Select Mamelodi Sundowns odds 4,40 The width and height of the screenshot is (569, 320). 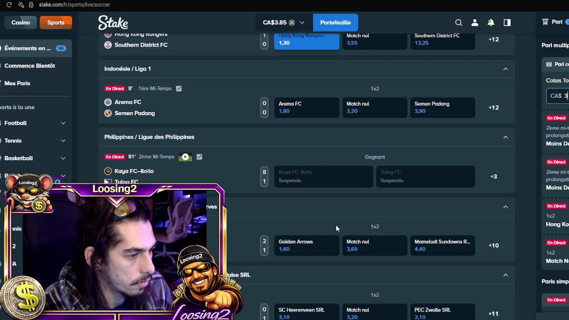point(442,245)
